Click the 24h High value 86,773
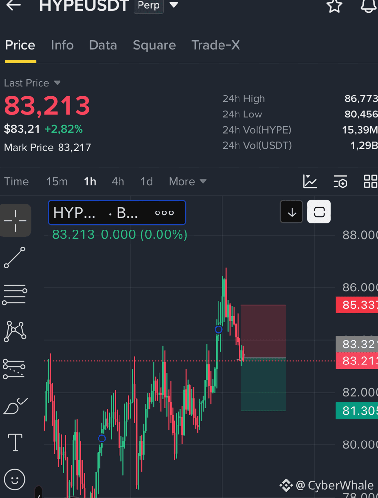 tap(361, 99)
